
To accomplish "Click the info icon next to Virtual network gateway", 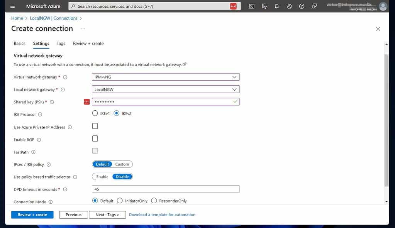I will click(x=65, y=77).
